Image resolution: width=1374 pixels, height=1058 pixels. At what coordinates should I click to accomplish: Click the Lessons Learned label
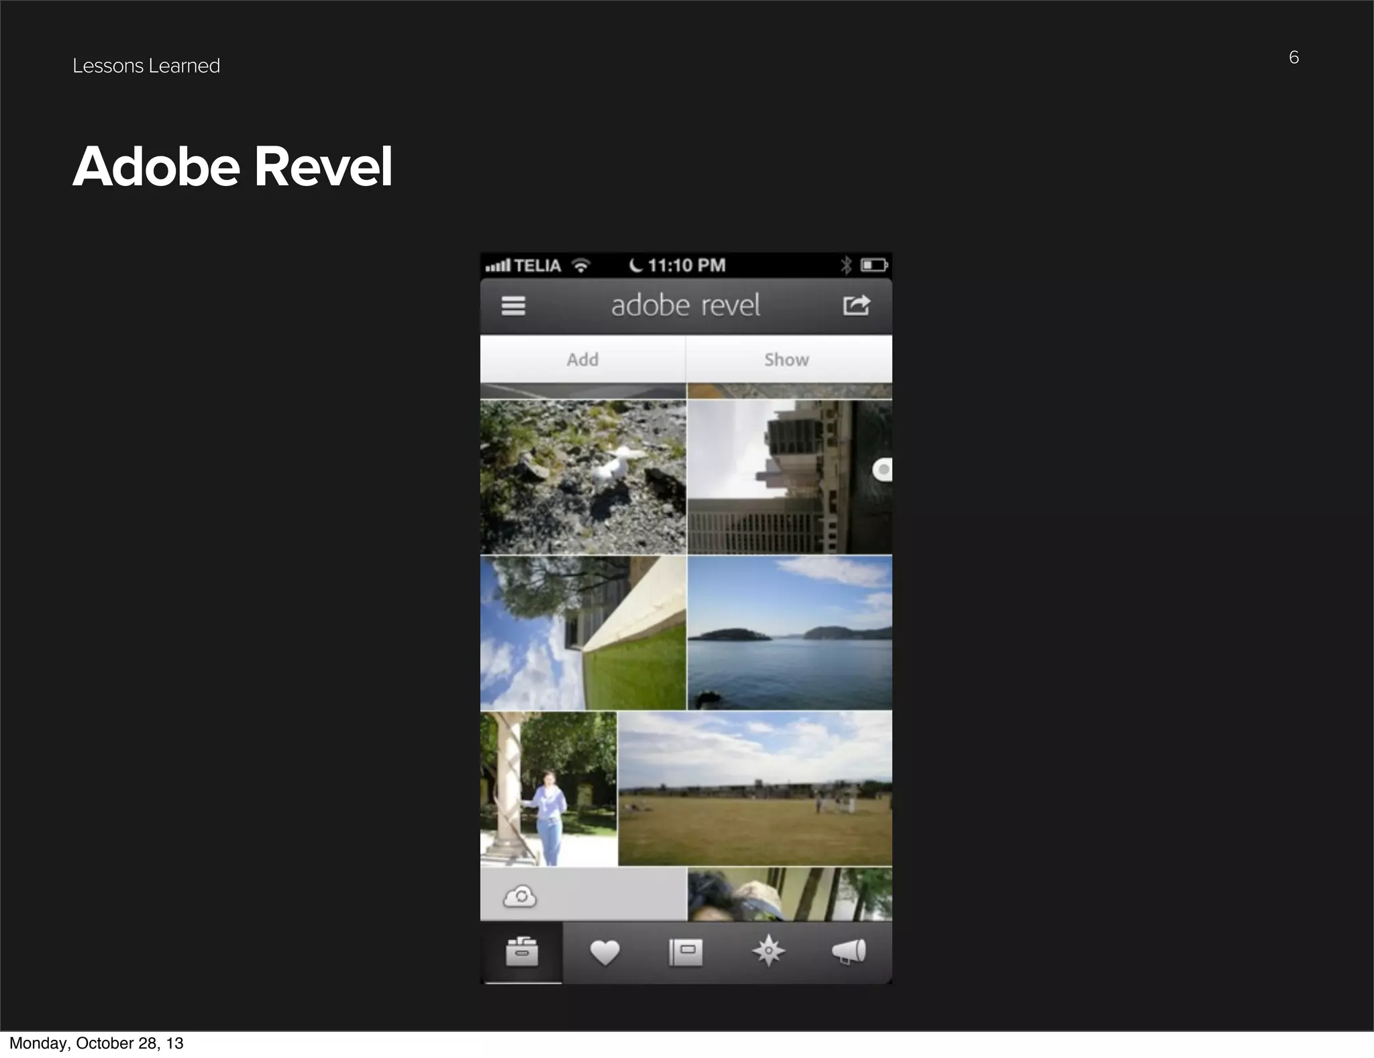click(x=146, y=66)
